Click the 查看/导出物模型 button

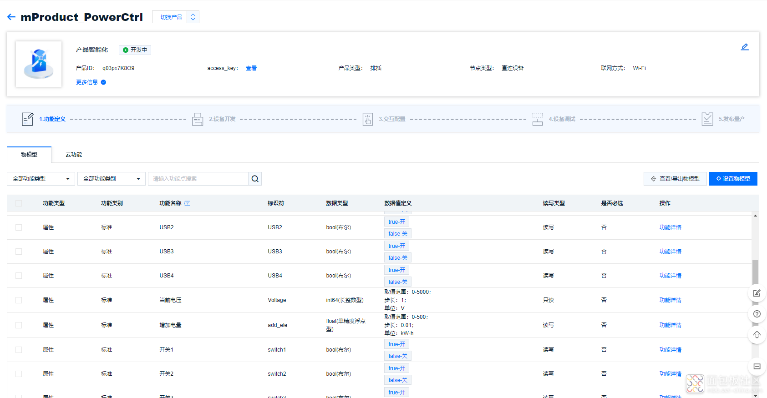coord(675,179)
